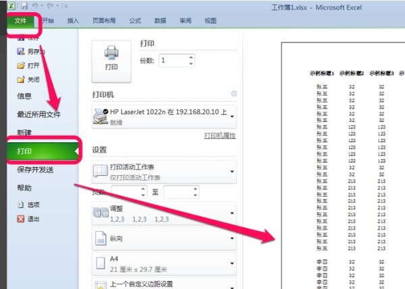Select 保存并发送 in the backstage menu
Viewport: 405px width, 289px height.
35,170
